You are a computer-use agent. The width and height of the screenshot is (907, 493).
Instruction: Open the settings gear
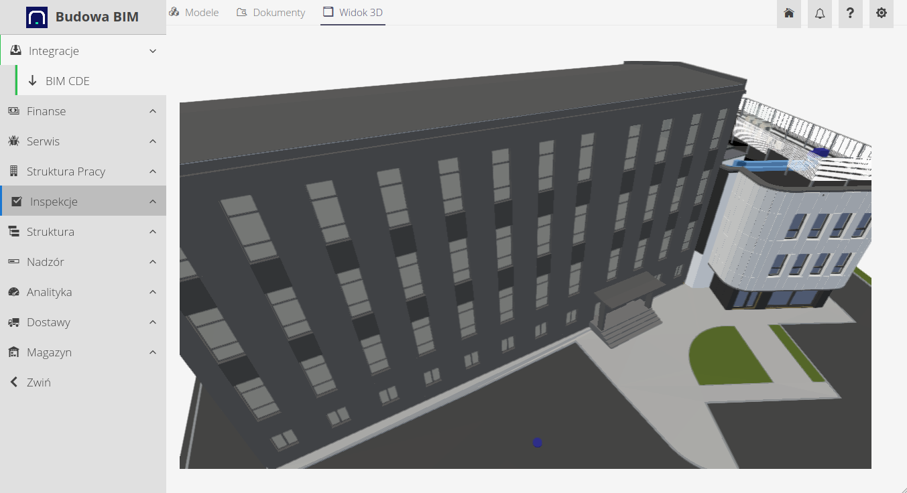881,13
